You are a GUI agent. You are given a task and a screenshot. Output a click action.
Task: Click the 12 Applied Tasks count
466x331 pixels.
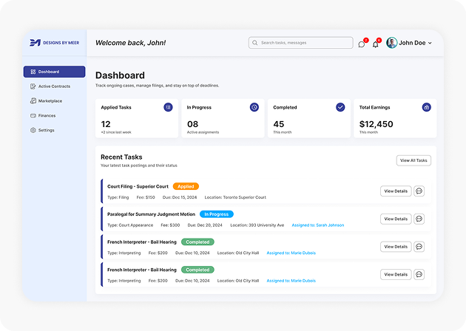pyautogui.click(x=106, y=124)
